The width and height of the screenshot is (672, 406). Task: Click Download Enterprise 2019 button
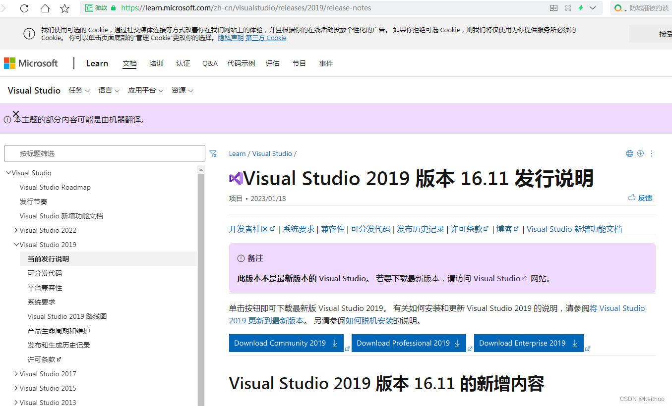[x=529, y=343]
